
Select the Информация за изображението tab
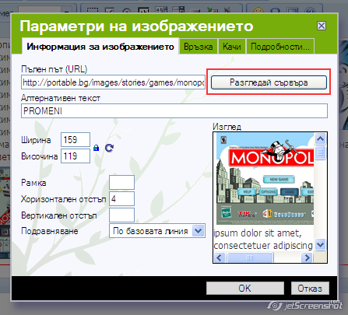[100, 47]
